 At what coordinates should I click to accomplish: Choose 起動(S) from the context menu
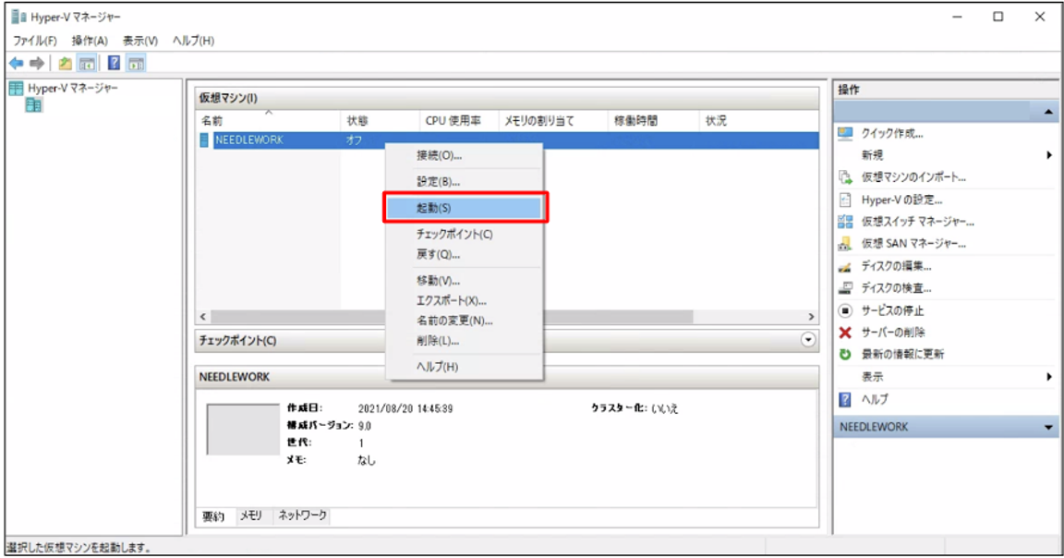[x=465, y=208]
